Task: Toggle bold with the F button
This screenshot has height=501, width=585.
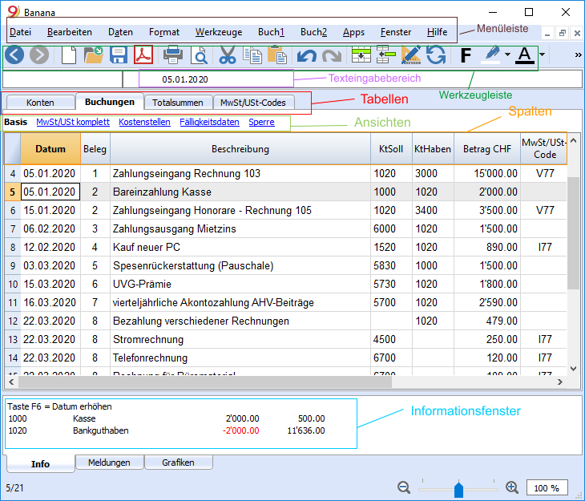Action: tap(466, 55)
